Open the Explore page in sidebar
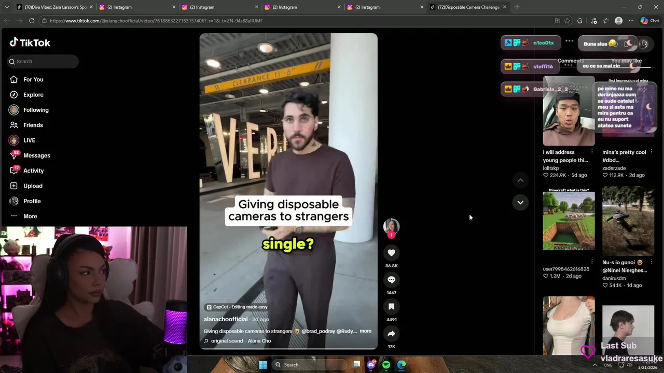Image resolution: width=664 pixels, height=373 pixels. 26,95
